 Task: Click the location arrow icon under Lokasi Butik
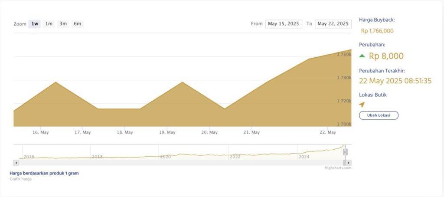tap(362, 105)
